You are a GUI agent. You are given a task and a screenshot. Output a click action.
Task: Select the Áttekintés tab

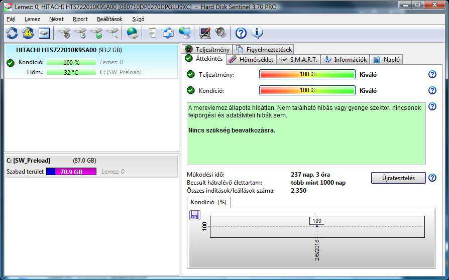coord(203,59)
